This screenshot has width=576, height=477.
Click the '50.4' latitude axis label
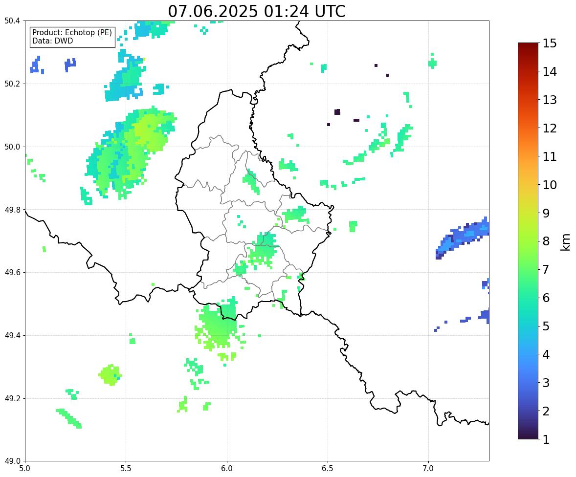(12, 21)
